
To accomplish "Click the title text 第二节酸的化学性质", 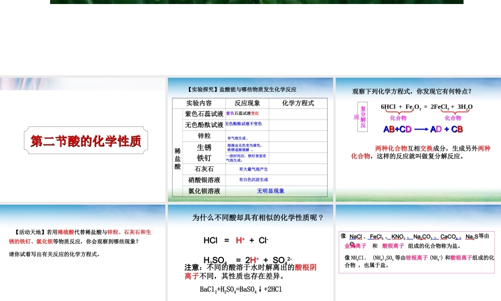I will click(86, 141).
